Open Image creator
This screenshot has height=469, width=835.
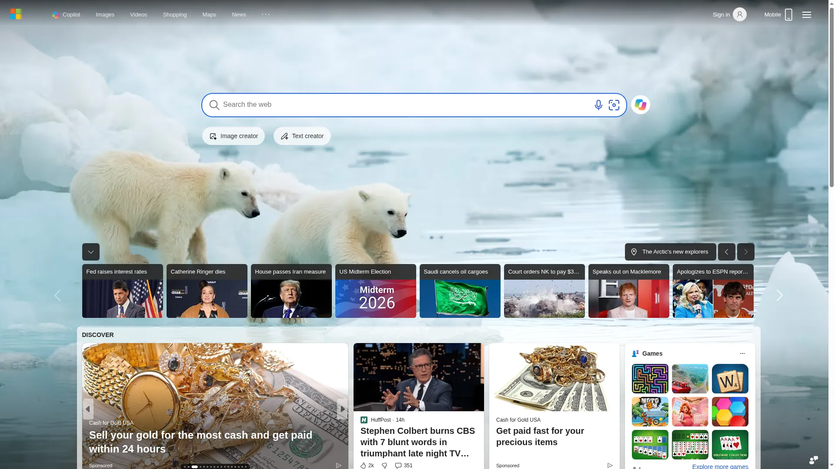click(x=234, y=136)
